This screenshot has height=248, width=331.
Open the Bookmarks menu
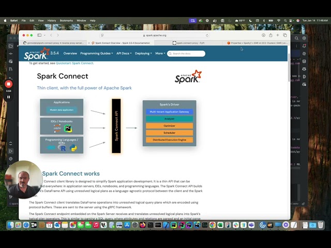66,21
